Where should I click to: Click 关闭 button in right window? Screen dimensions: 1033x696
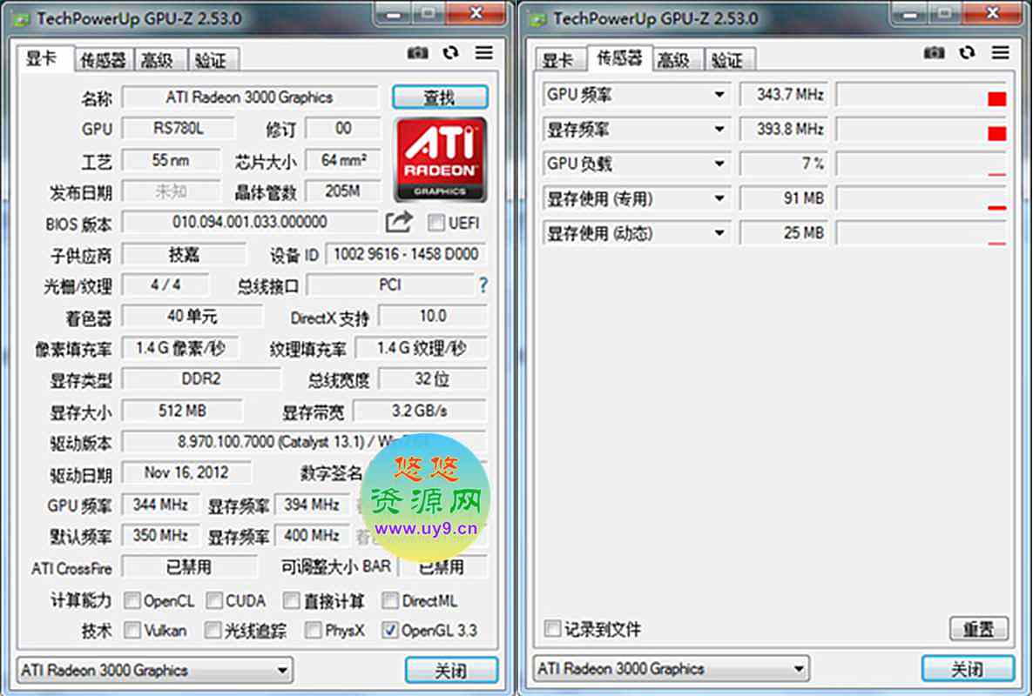pos(968,669)
